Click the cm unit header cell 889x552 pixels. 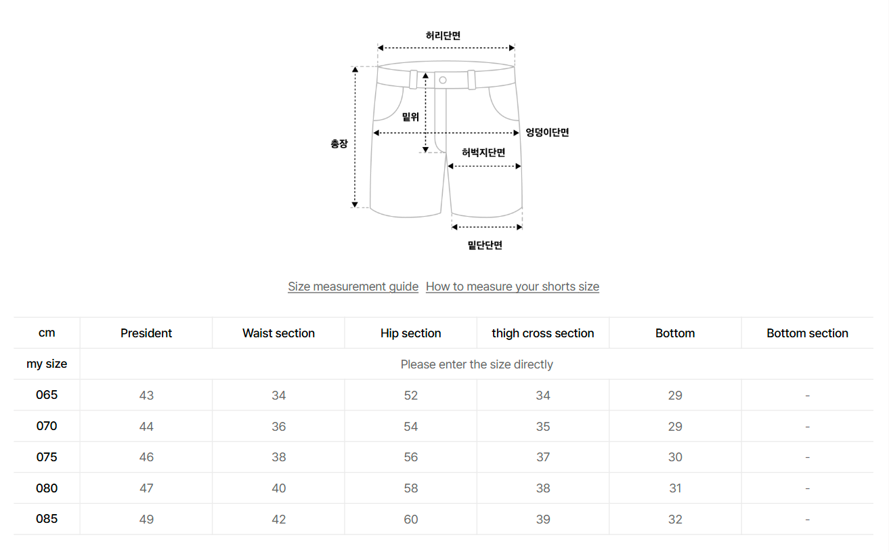[x=47, y=333]
